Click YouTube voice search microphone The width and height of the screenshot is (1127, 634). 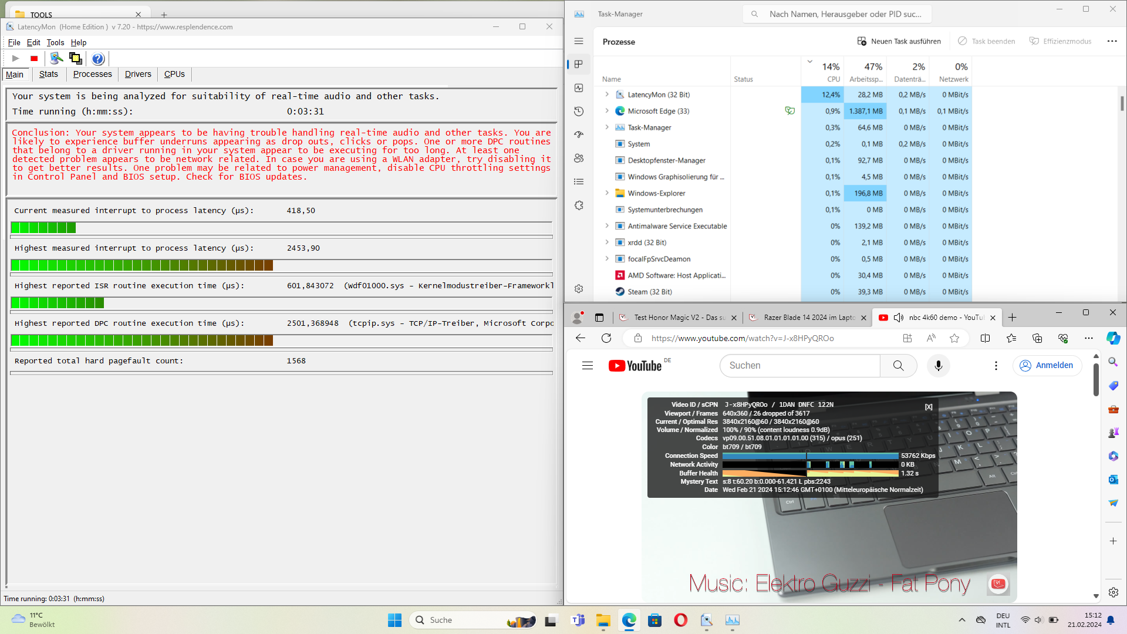tap(938, 366)
